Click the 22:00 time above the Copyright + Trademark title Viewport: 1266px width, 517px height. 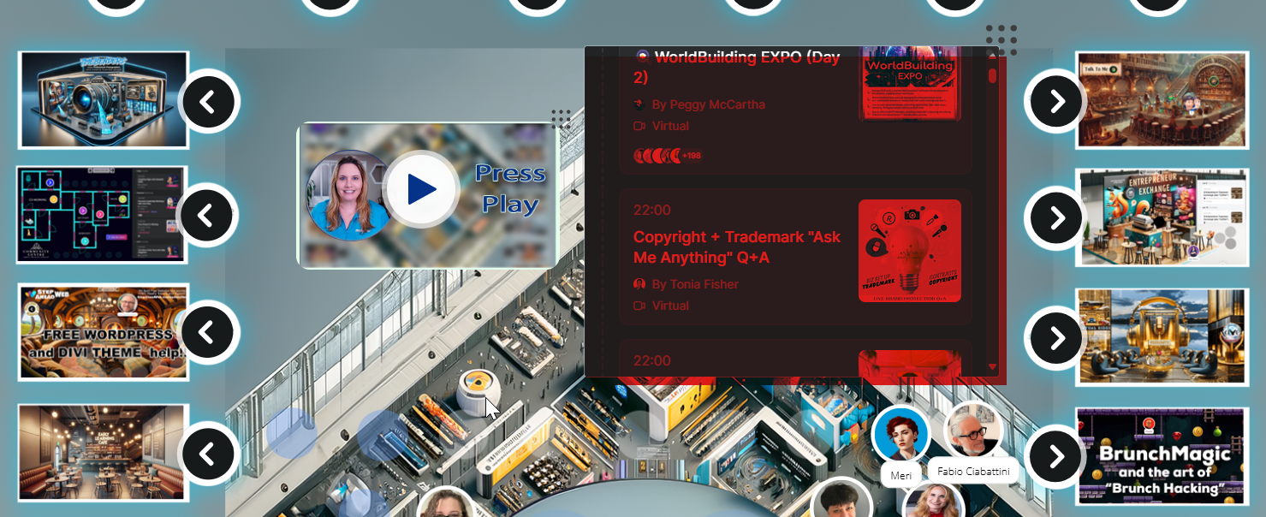(652, 211)
